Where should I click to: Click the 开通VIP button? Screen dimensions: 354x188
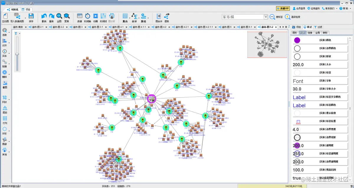283,9
